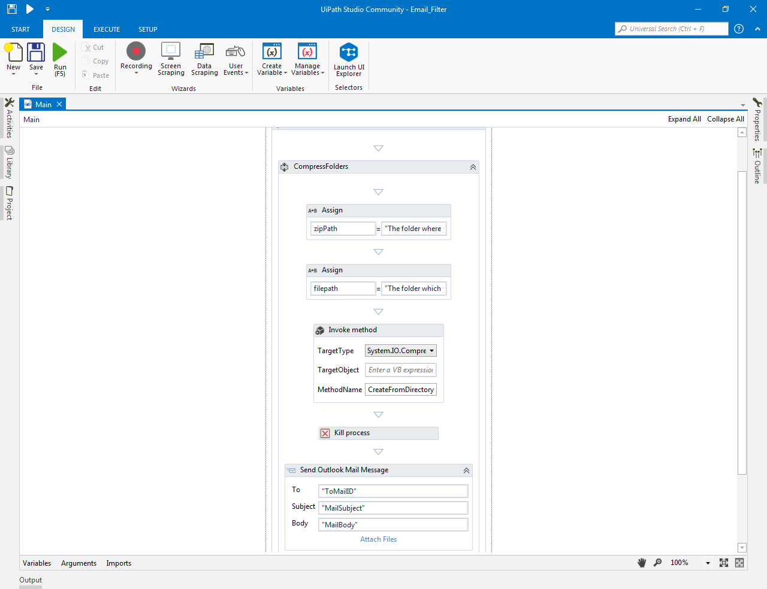Switch to the EXECUTE ribbon tab

click(107, 29)
